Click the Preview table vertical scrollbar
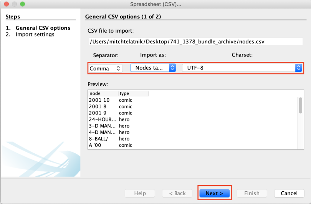 click(300, 105)
